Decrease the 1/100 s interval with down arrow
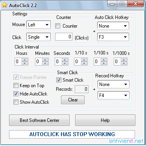 point(104,63)
